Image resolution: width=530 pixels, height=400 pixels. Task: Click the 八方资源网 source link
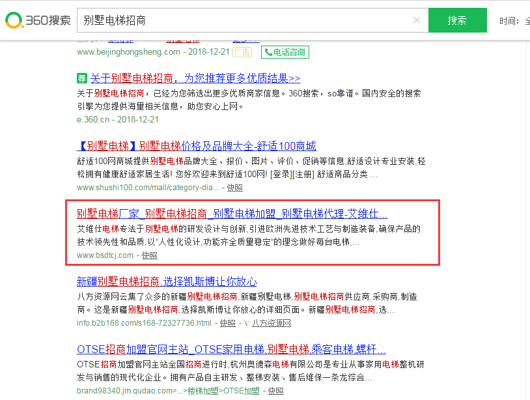271,323
